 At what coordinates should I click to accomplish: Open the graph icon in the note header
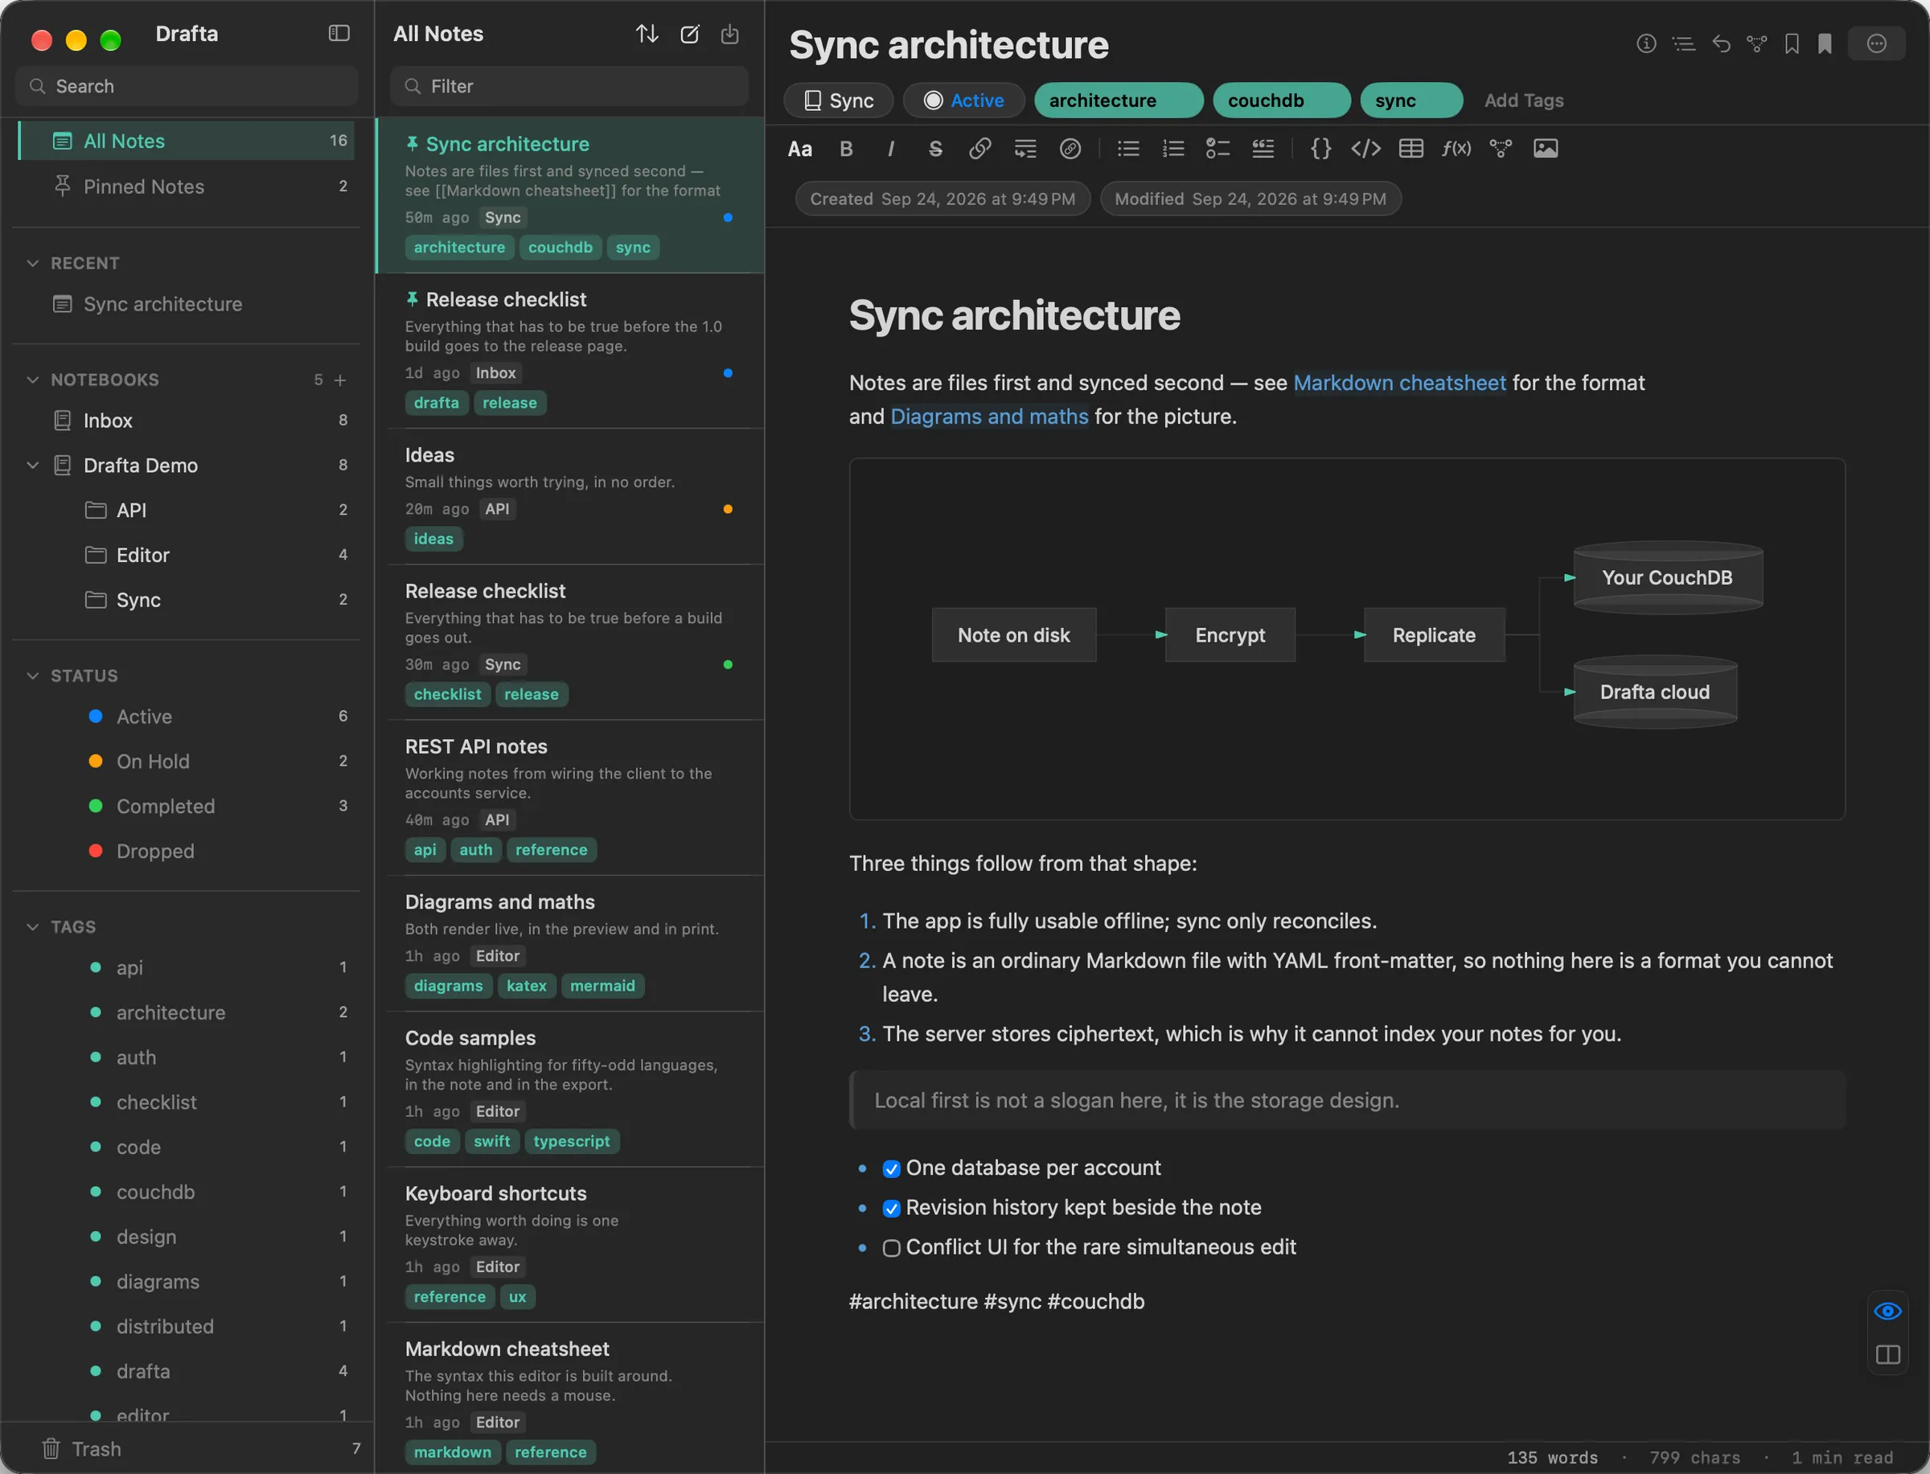1756,44
